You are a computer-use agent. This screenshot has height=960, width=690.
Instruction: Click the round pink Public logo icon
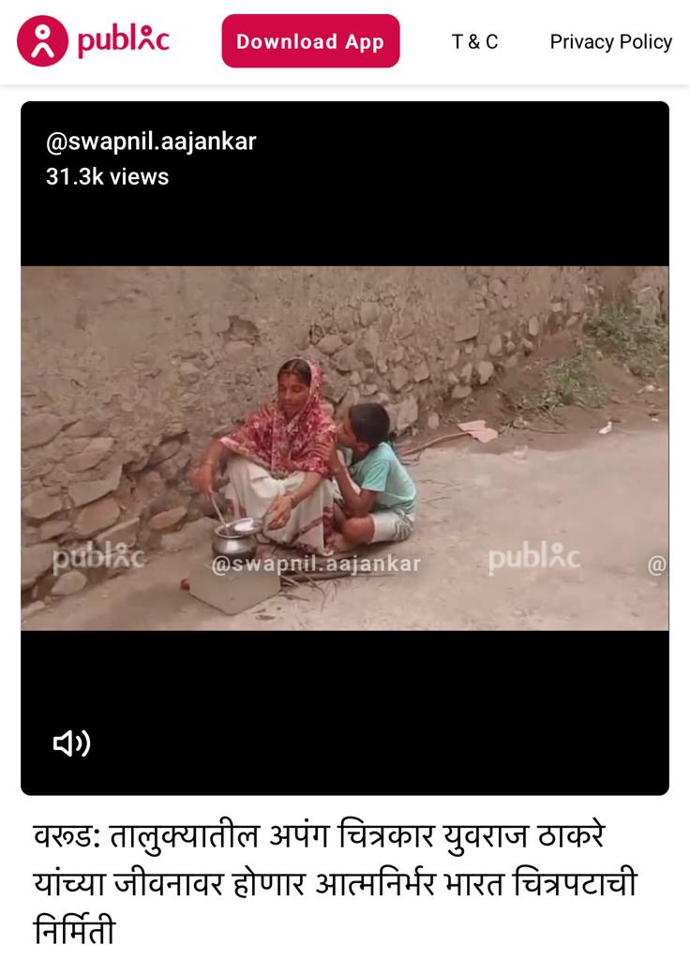(42, 41)
